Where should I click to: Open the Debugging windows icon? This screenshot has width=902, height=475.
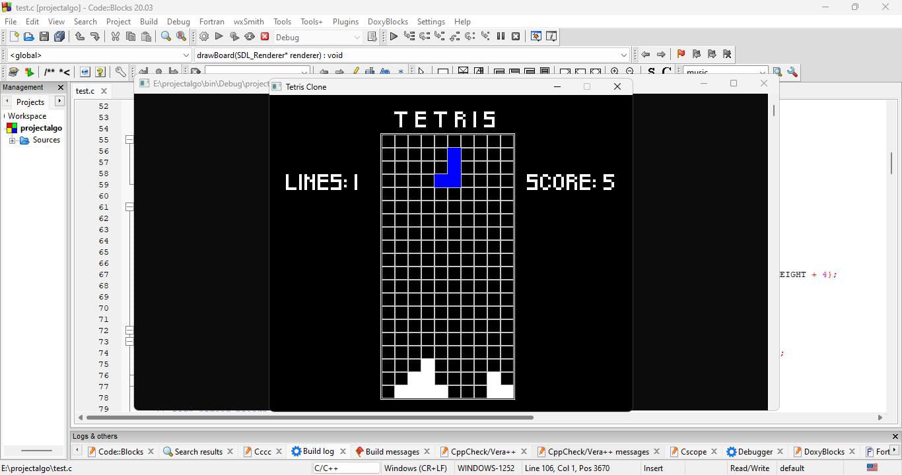point(536,37)
